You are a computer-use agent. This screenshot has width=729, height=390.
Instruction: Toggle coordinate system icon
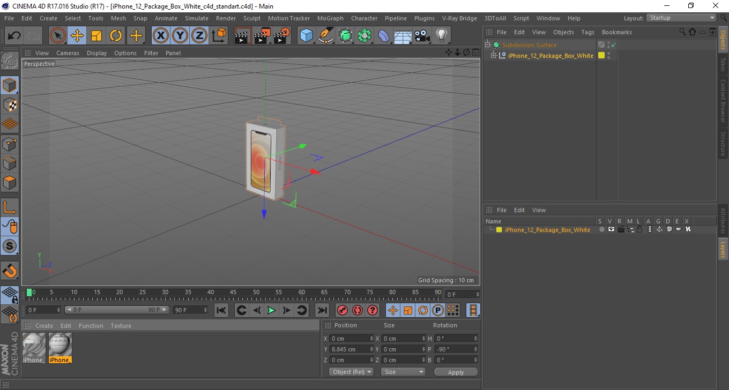(x=219, y=36)
